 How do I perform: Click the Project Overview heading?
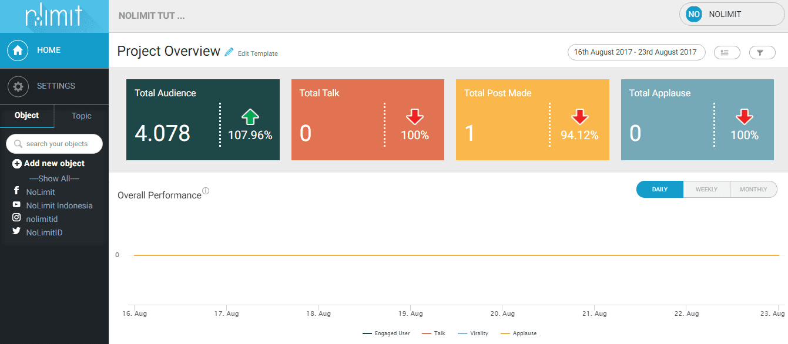click(x=169, y=51)
